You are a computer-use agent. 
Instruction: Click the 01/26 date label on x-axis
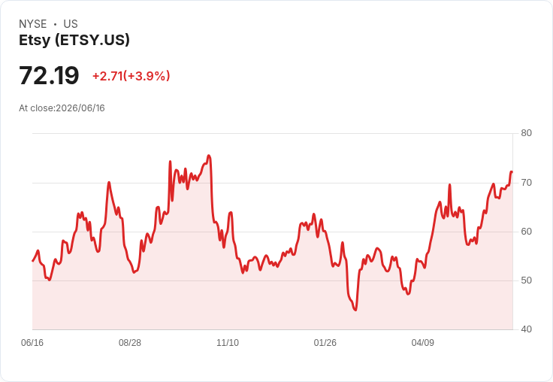pos(325,342)
